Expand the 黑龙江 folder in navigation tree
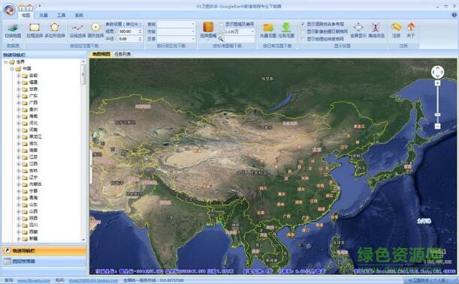459x284 pixels. (19, 136)
